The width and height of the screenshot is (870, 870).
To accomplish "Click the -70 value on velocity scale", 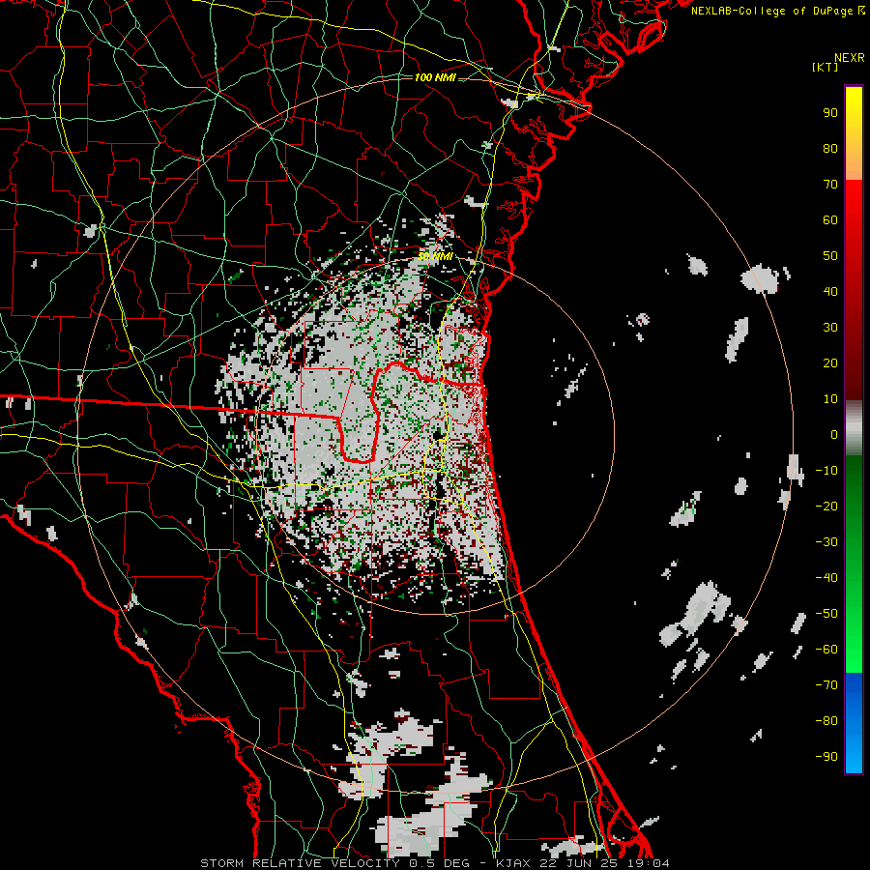I will click(826, 685).
